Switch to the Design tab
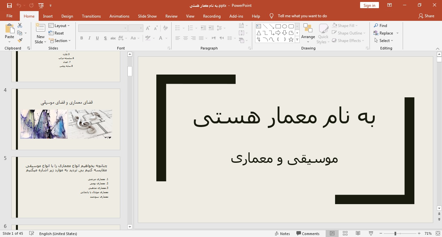The width and height of the screenshot is (442, 237). pyautogui.click(x=67, y=16)
